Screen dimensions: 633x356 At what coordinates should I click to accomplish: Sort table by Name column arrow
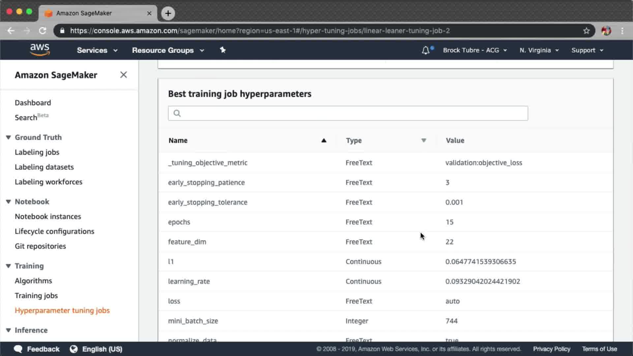pyautogui.click(x=324, y=140)
